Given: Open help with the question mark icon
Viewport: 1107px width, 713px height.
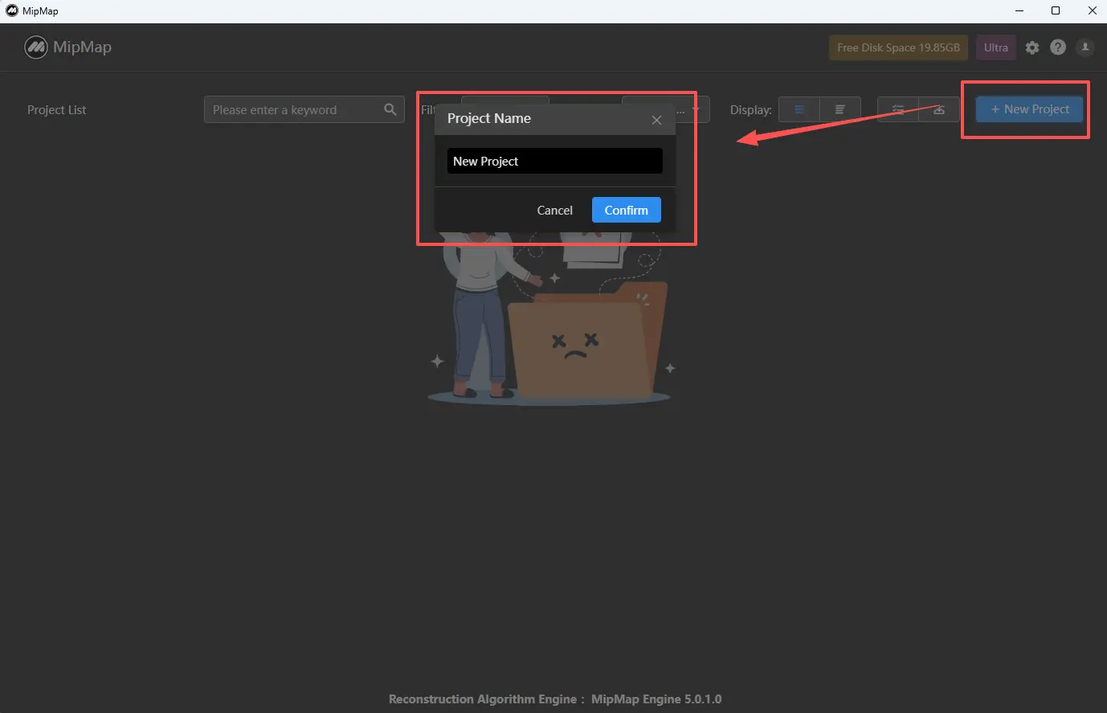Looking at the screenshot, I should point(1058,47).
